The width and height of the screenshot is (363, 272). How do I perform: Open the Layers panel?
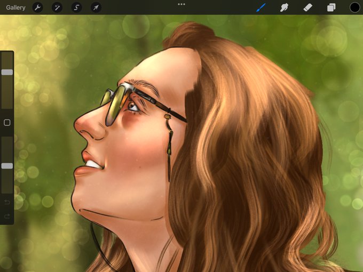[x=332, y=7]
